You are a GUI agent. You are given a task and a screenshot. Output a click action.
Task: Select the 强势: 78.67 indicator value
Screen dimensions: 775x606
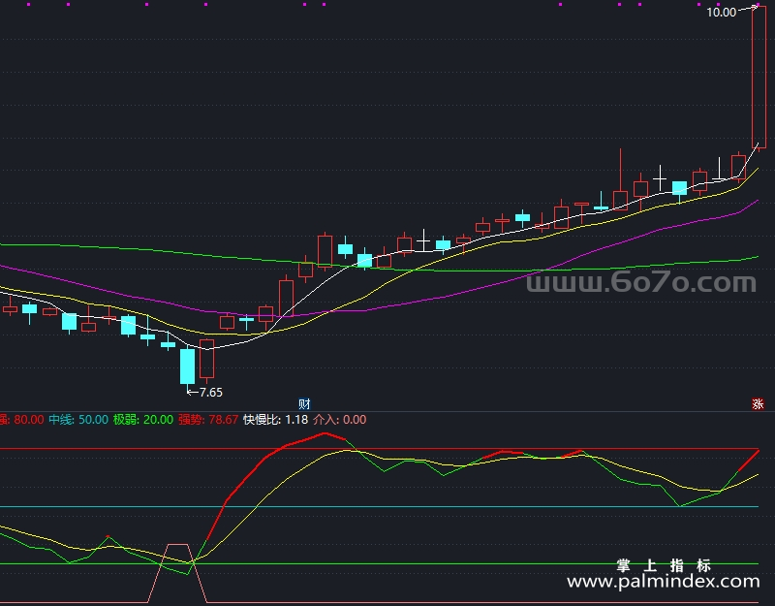208,420
